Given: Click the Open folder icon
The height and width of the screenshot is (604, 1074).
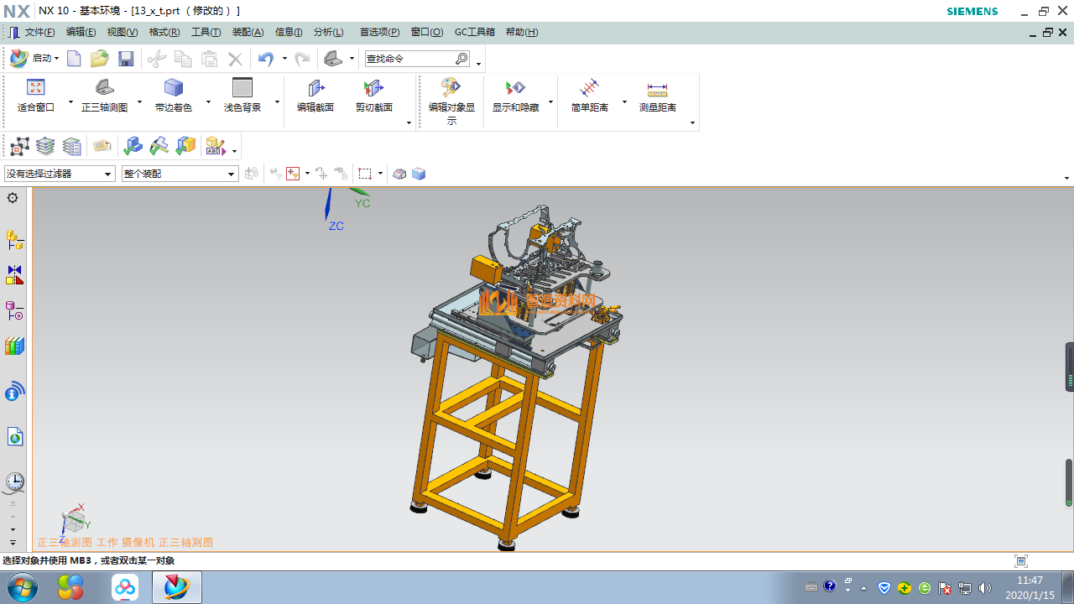Looking at the screenshot, I should coord(100,59).
